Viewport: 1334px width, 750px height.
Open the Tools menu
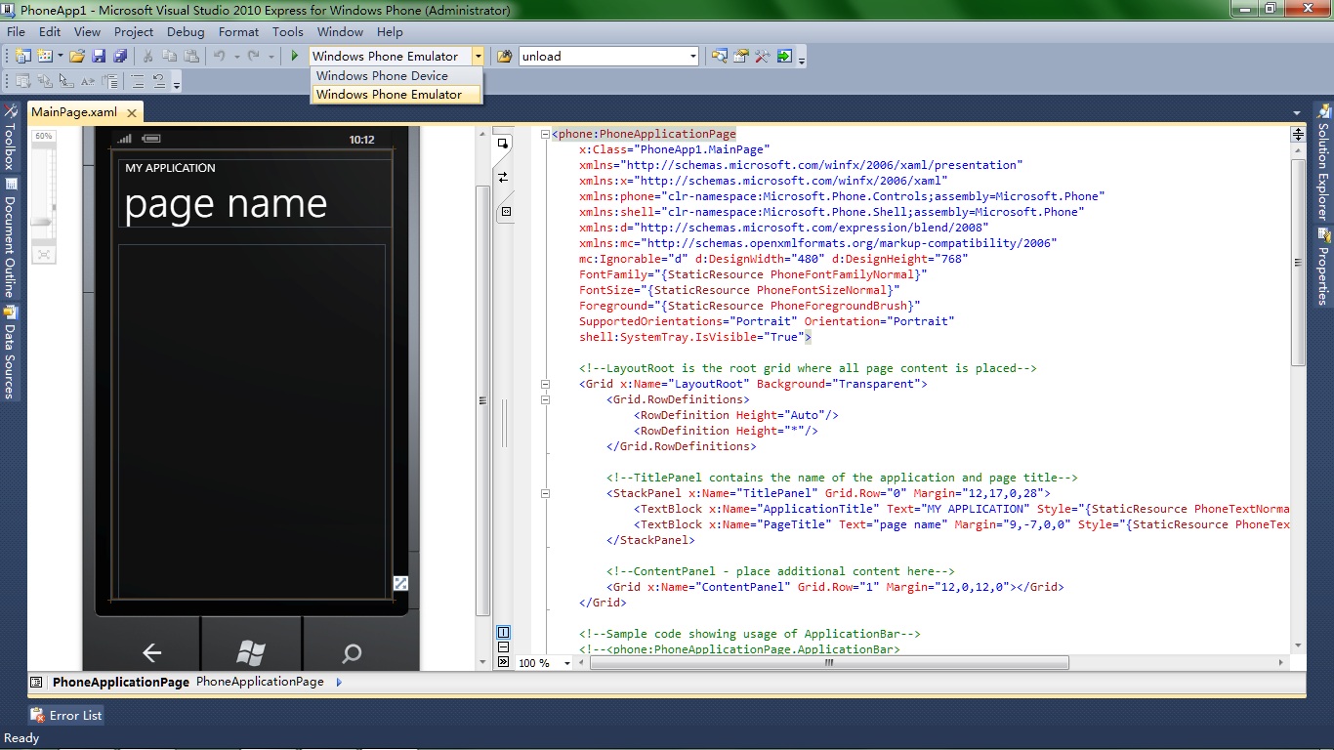[288, 31]
